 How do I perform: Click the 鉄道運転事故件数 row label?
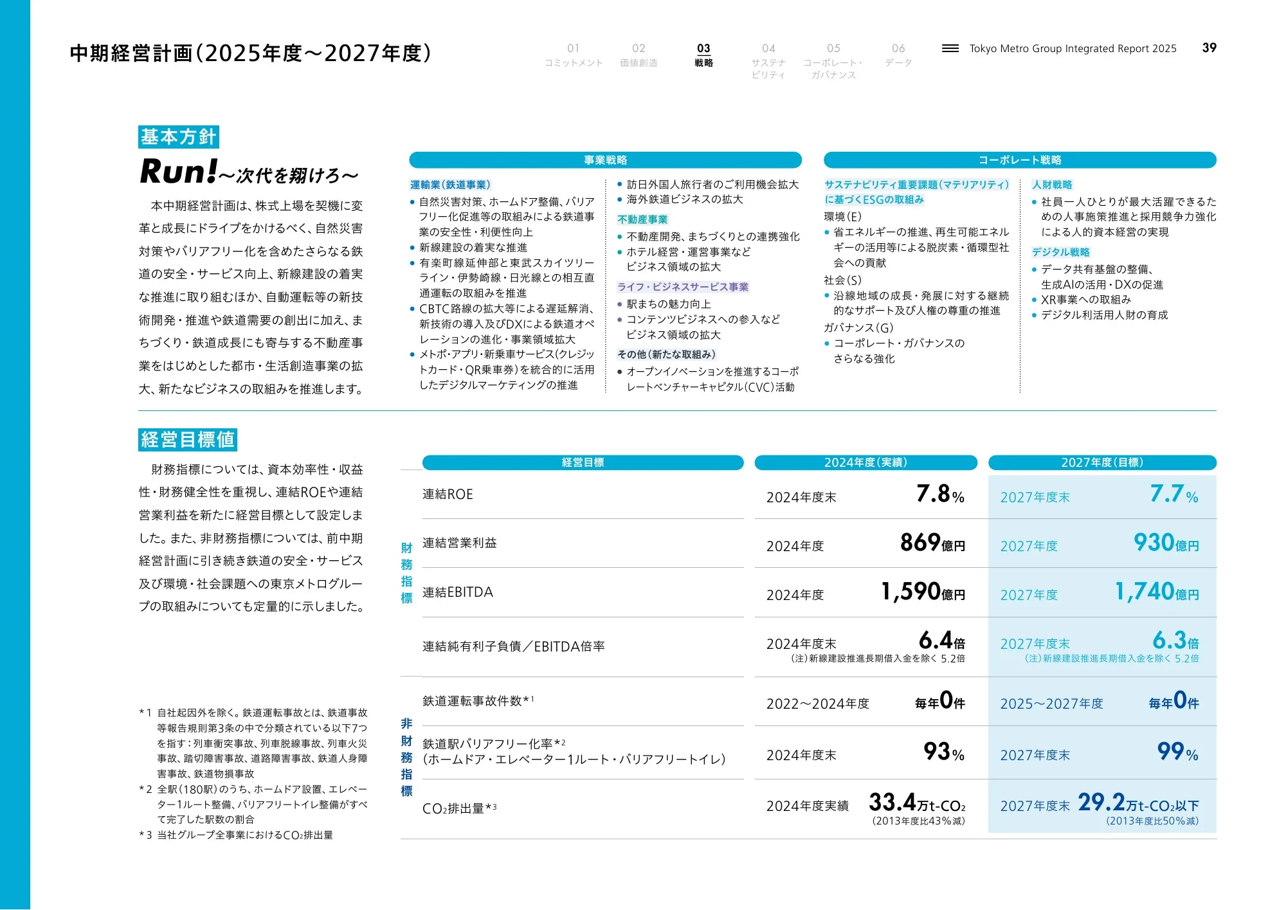pyautogui.click(x=478, y=701)
